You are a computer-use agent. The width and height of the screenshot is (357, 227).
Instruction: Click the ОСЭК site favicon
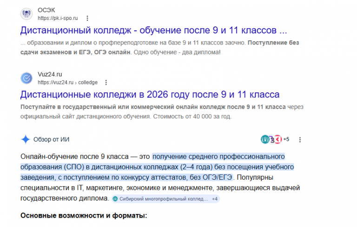26,14
